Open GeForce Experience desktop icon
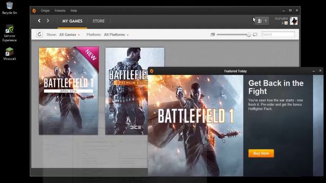The image size is (326, 183). point(9,33)
